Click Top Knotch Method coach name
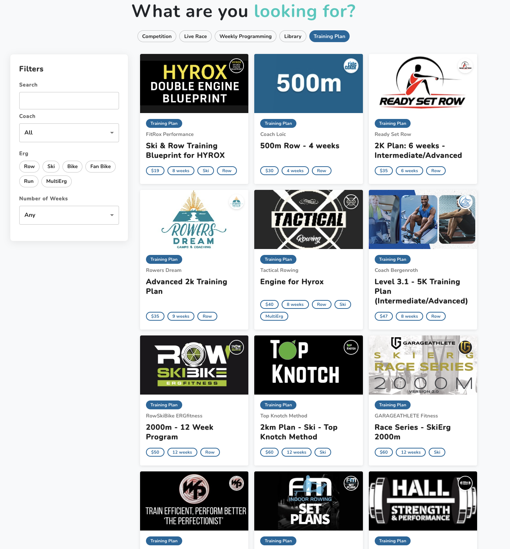 283,416
